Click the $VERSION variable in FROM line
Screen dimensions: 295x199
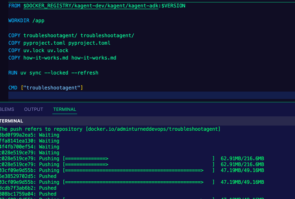click(x=173, y=6)
